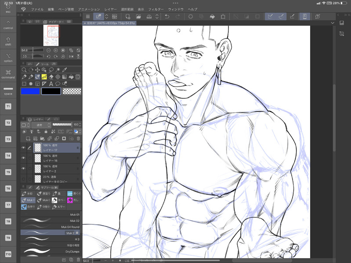Open the レイヤー menu in menu bar

point(110,9)
